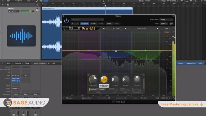
Task: Solo the Master track with S button
Action: tap(12, 12)
